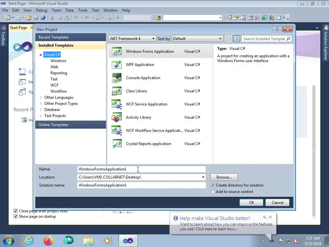Open Internet Explorer from the taskbar
The height and width of the screenshot is (247, 329).
pyautogui.click(x=29, y=241)
